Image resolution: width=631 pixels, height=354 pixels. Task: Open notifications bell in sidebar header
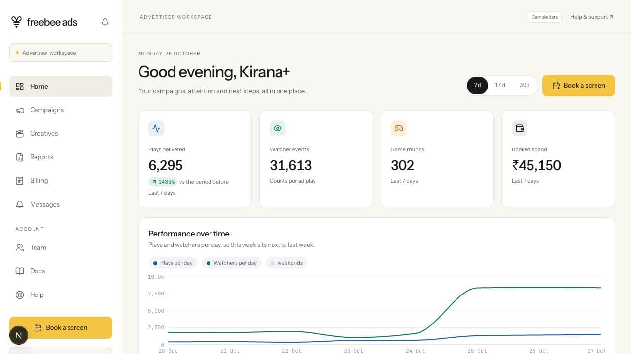pos(105,22)
